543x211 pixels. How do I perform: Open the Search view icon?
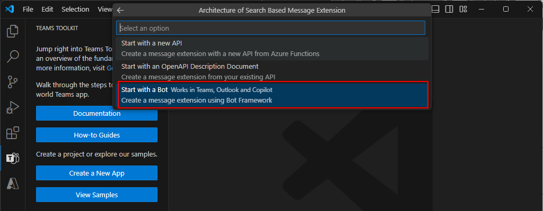click(x=13, y=56)
